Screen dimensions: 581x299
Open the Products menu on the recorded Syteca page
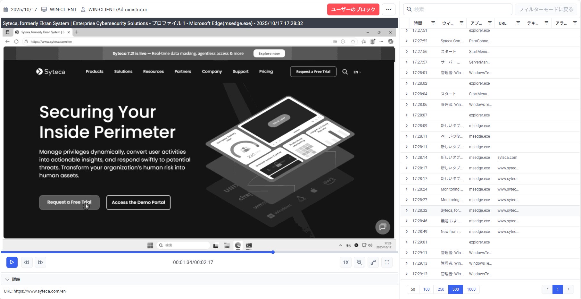coord(95,72)
